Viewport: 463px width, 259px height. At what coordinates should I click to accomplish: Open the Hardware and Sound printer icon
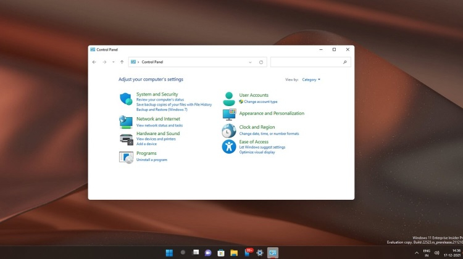click(126, 138)
